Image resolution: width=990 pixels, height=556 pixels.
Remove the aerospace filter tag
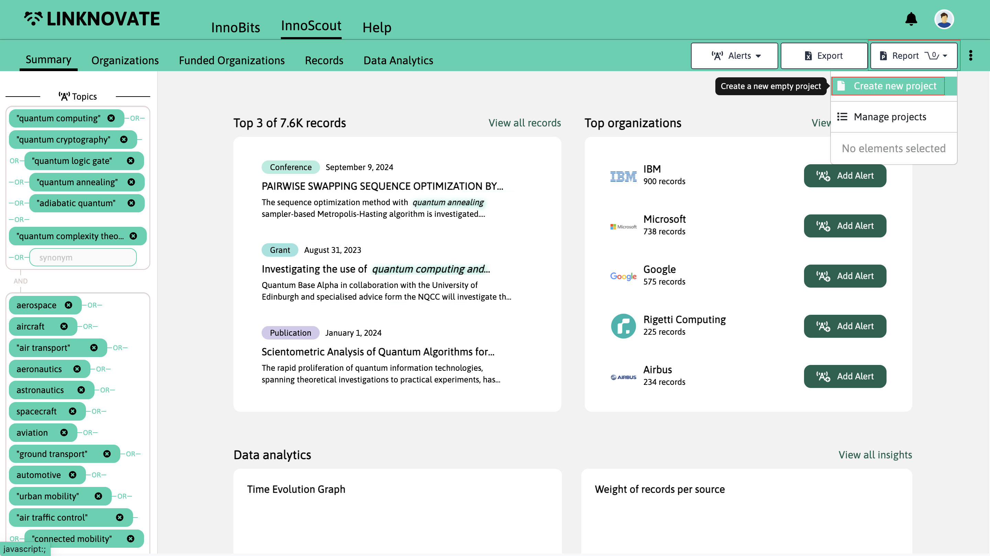[69, 304]
